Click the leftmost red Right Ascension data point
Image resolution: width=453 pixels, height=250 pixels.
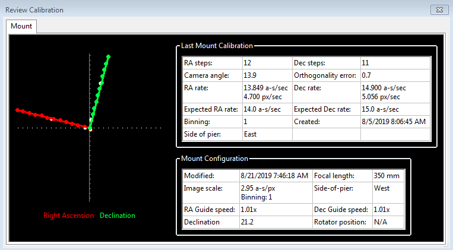pyautogui.click(x=18, y=110)
